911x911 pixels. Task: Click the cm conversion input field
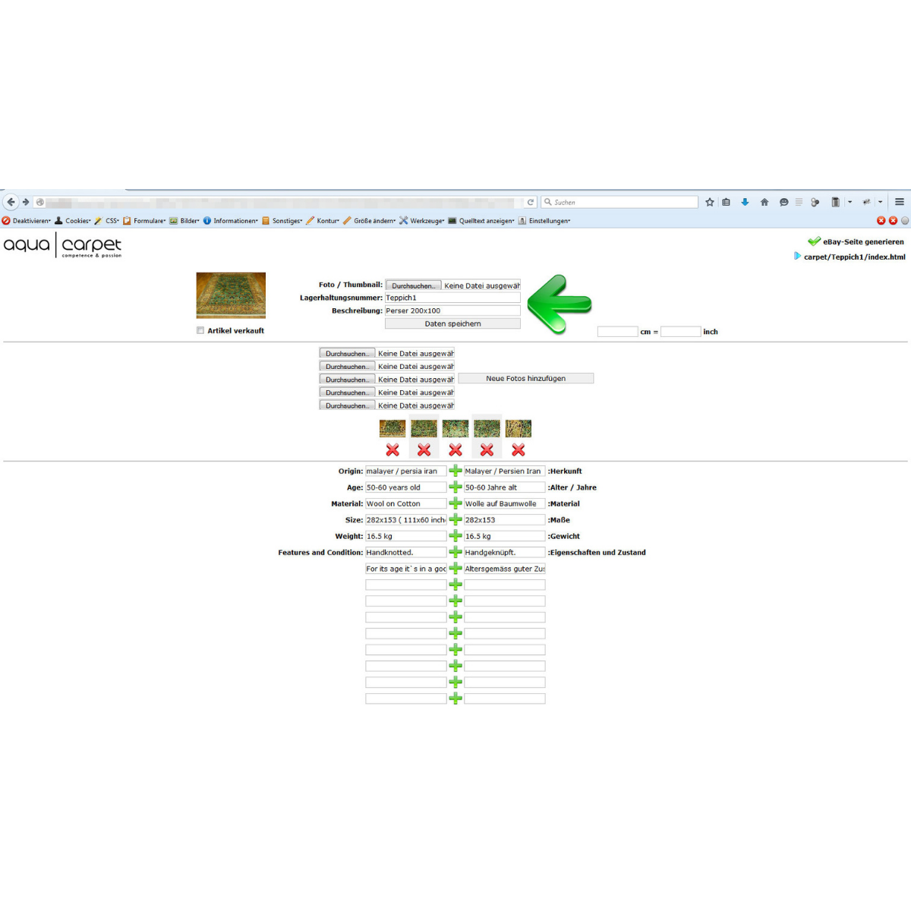tap(617, 332)
